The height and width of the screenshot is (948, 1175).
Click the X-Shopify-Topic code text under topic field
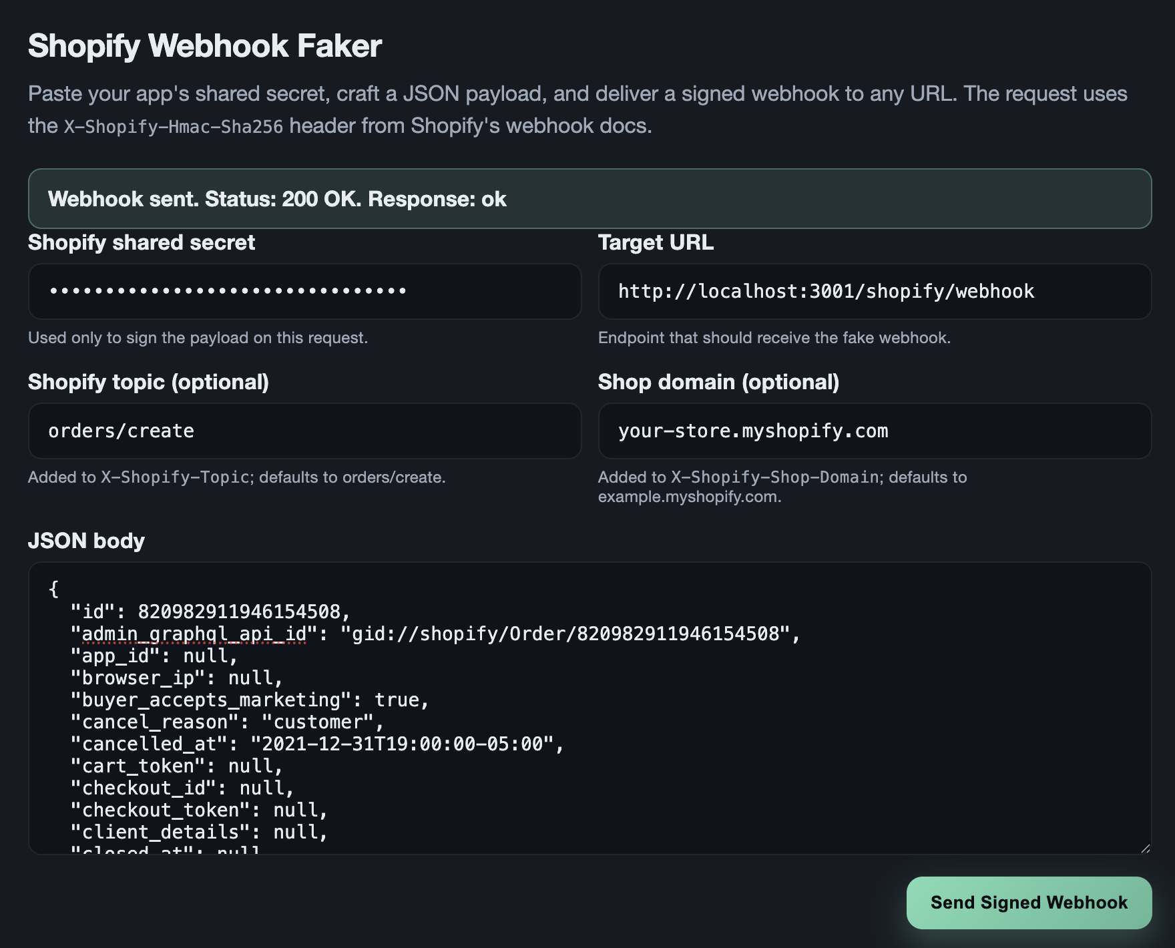175,477
